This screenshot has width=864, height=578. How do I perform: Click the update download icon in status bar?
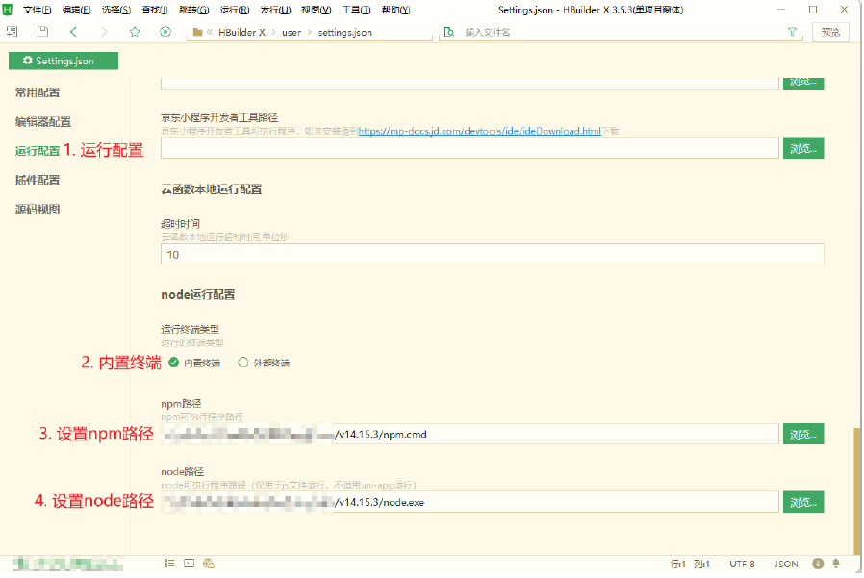coord(818,564)
